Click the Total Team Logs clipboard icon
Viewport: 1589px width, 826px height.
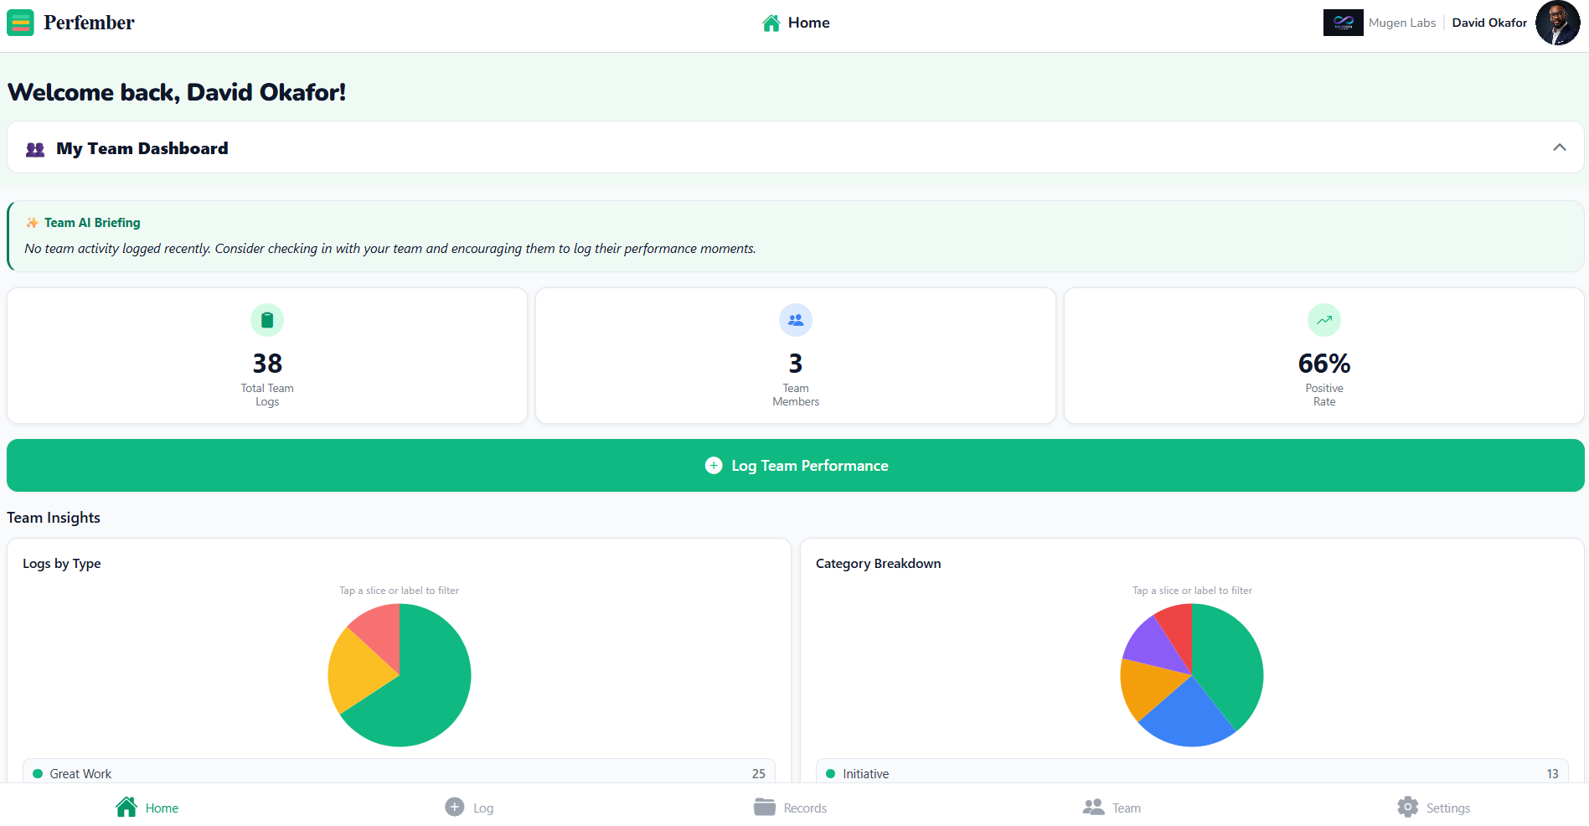coord(266,320)
